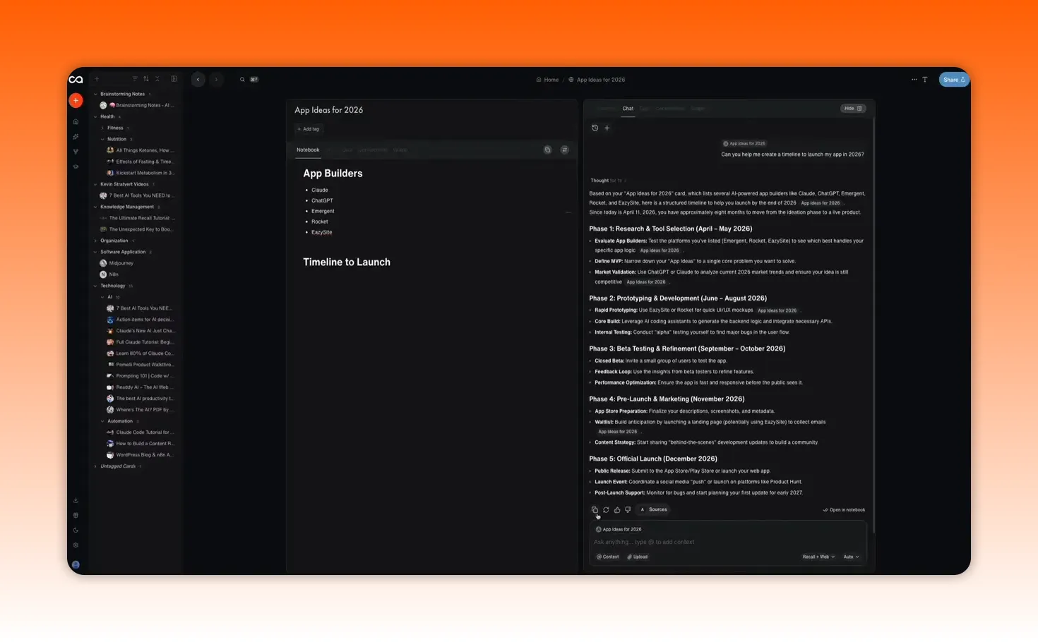This screenshot has height=642, width=1038.
Task: Collapse the Automation tag
Action: click(102, 421)
